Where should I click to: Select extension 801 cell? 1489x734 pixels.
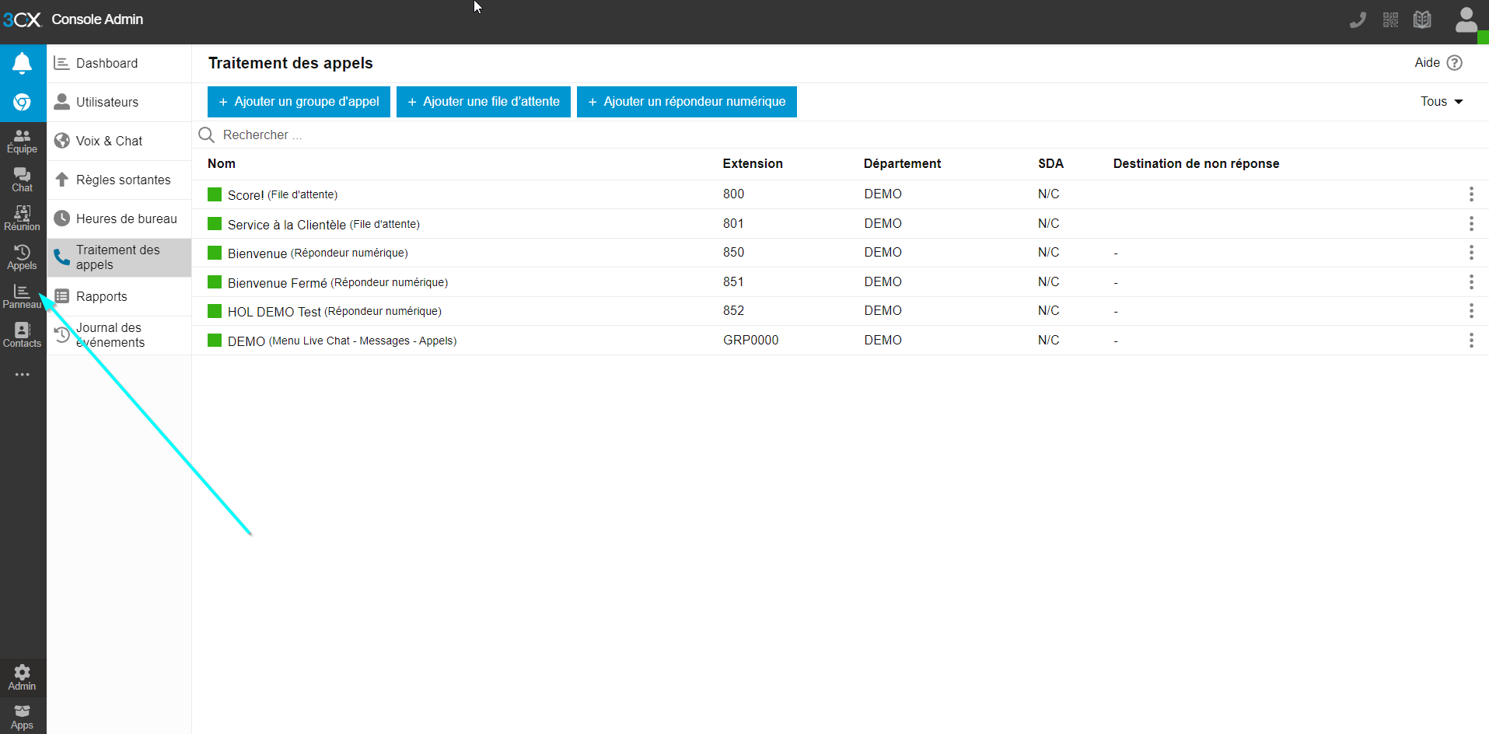[733, 224]
